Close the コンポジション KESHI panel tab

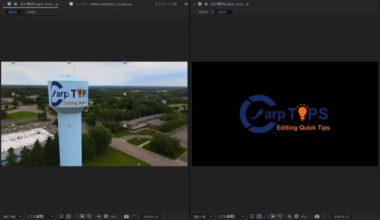tap(4, 4)
